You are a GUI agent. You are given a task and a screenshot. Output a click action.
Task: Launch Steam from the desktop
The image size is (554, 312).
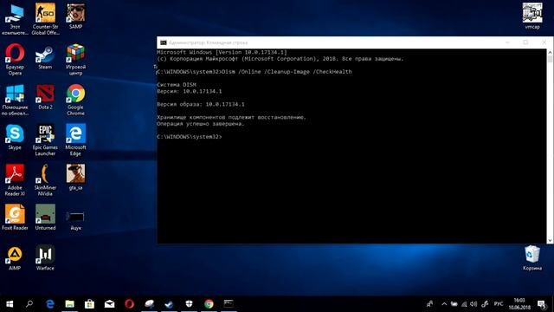(45, 57)
